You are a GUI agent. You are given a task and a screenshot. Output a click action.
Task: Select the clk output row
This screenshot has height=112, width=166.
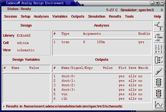click(x=102, y=99)
